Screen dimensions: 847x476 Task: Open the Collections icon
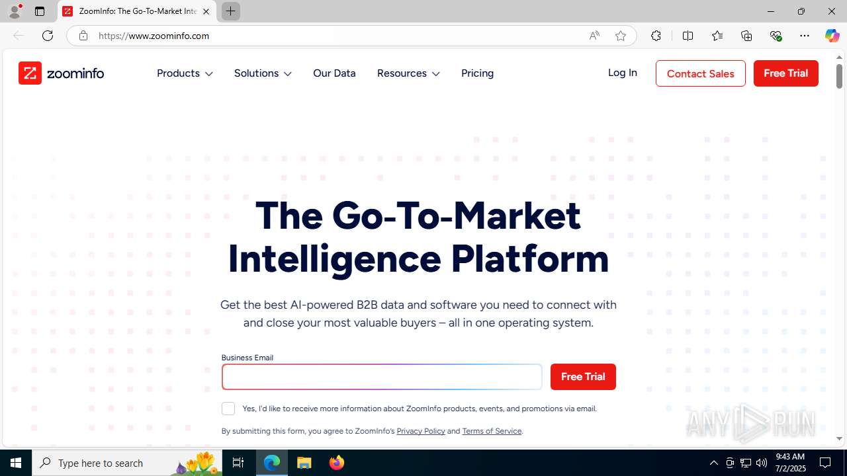click(x=746, y=36)
